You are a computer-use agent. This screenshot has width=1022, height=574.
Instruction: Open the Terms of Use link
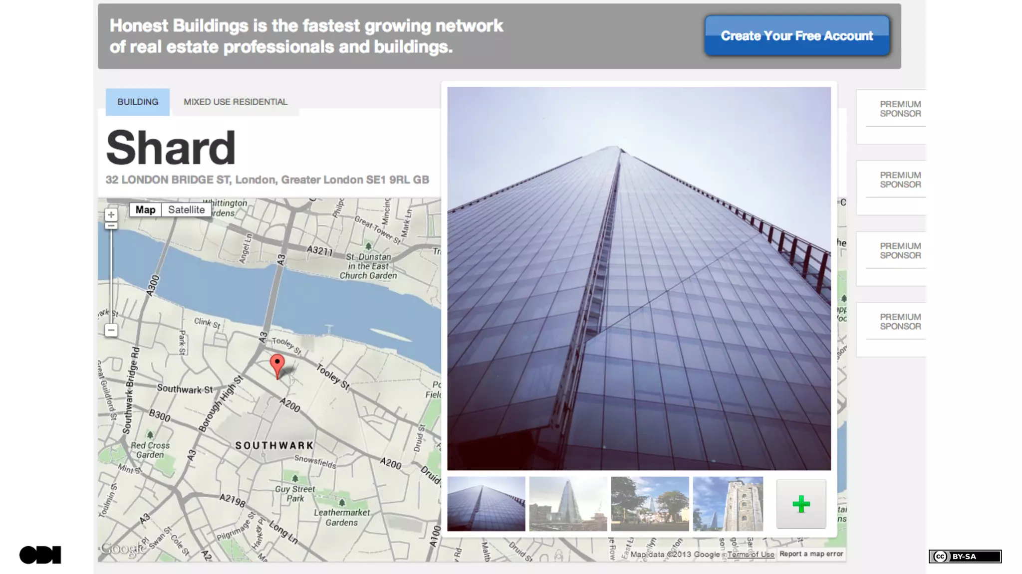click(751, 555)
